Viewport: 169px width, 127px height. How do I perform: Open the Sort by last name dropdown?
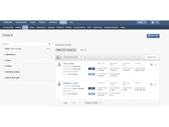[73, 57]
